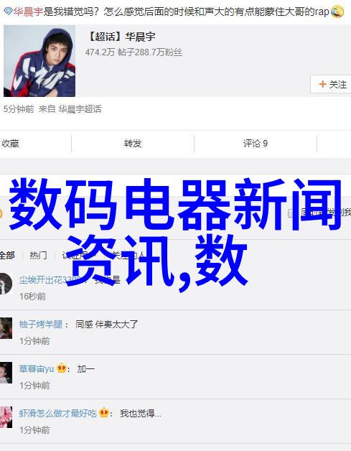Image resolution: width=351 pixels, height=451 pixels.
Task: Open 柚子烤羊腿's avatar picture
Action: (6, 328)
